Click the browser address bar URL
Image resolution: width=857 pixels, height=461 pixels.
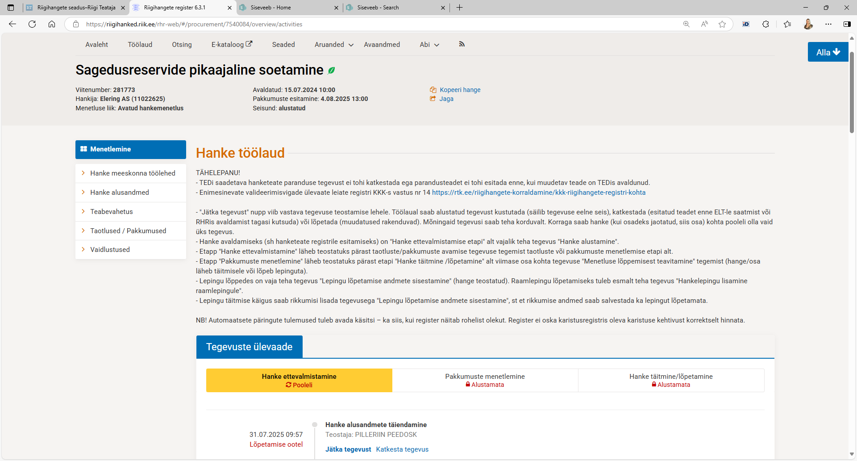tap(194, 24)
